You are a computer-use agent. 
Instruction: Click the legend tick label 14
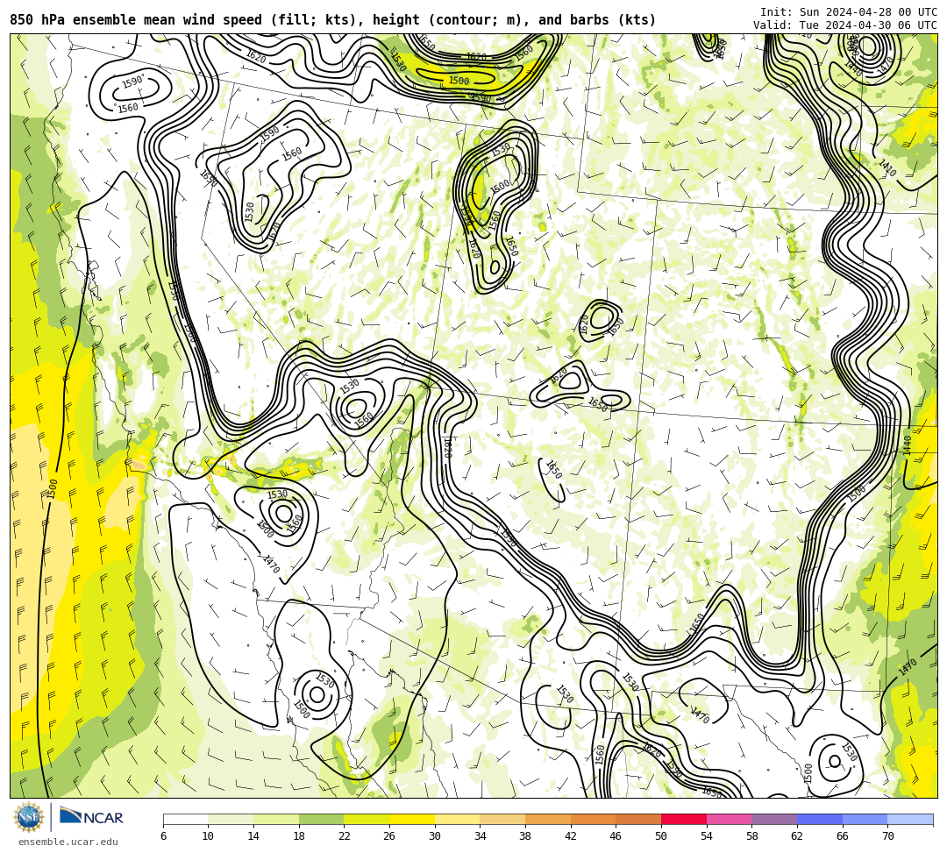click(x=253, y=836)
